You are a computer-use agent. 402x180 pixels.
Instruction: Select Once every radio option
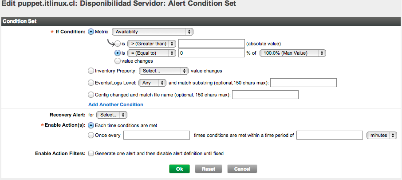pyautogui.click(x=91, y=135)
